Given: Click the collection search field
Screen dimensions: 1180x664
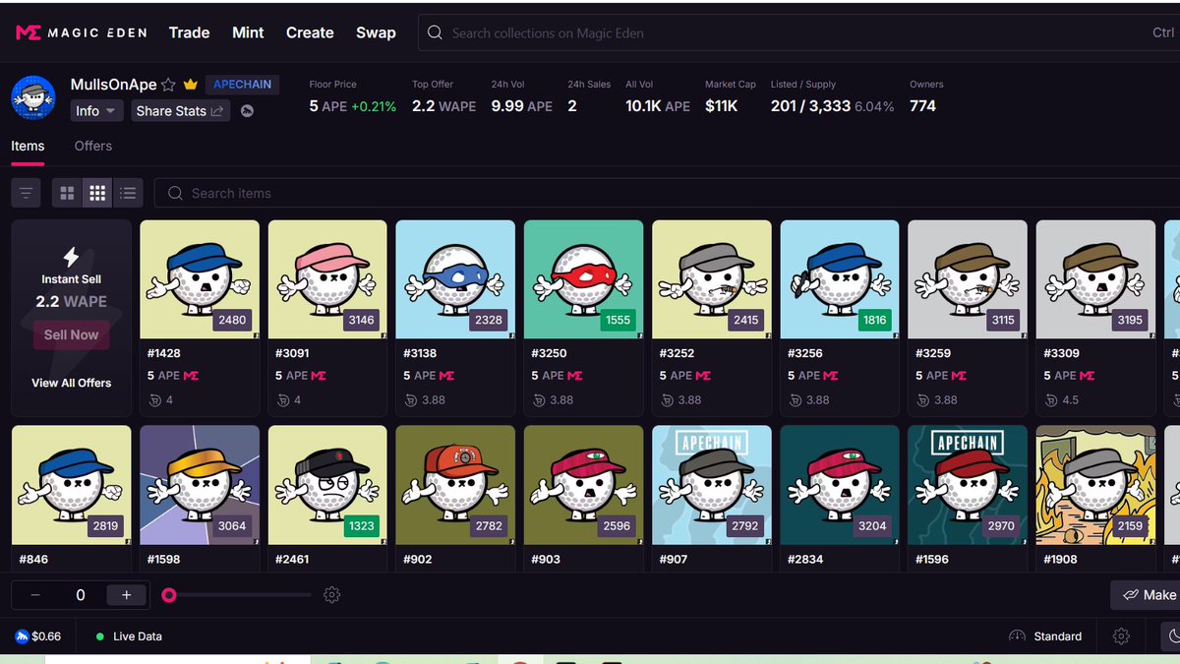Looking at the screenshot, I should [x=798, y=32].
